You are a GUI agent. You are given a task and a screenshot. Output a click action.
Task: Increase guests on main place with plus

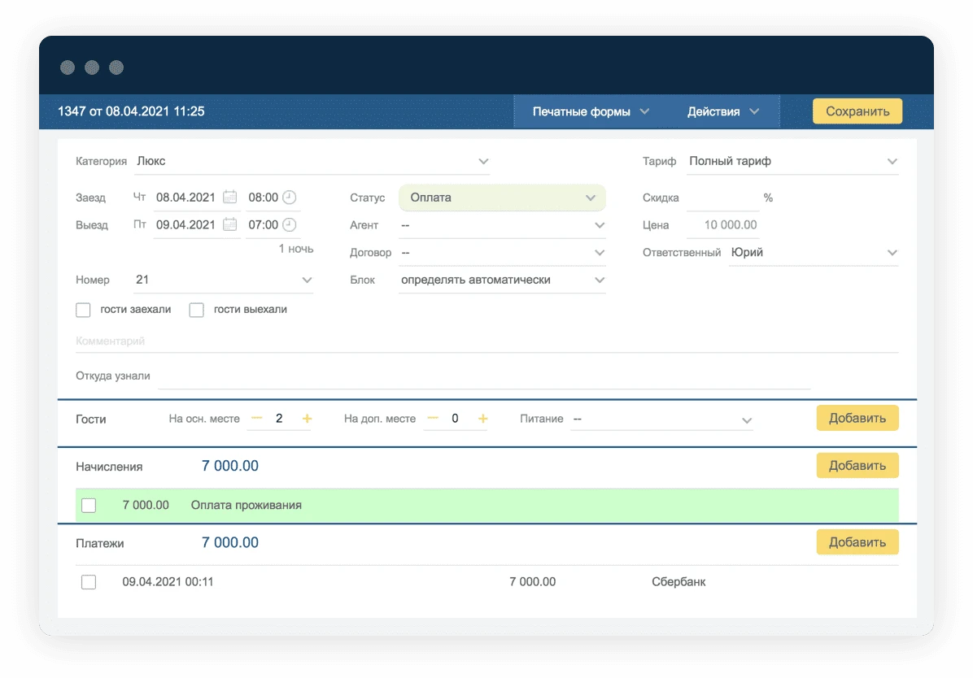tap(307, 419)
